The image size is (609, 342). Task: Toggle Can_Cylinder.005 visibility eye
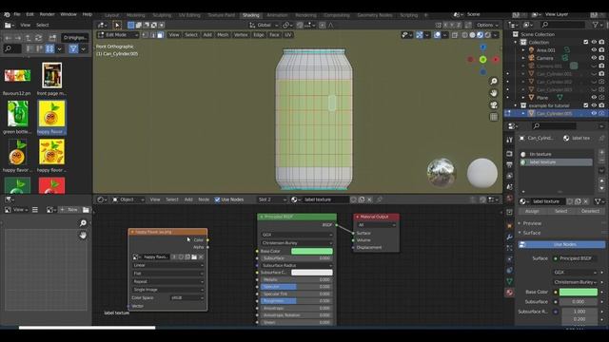click(x=594, y=113)
